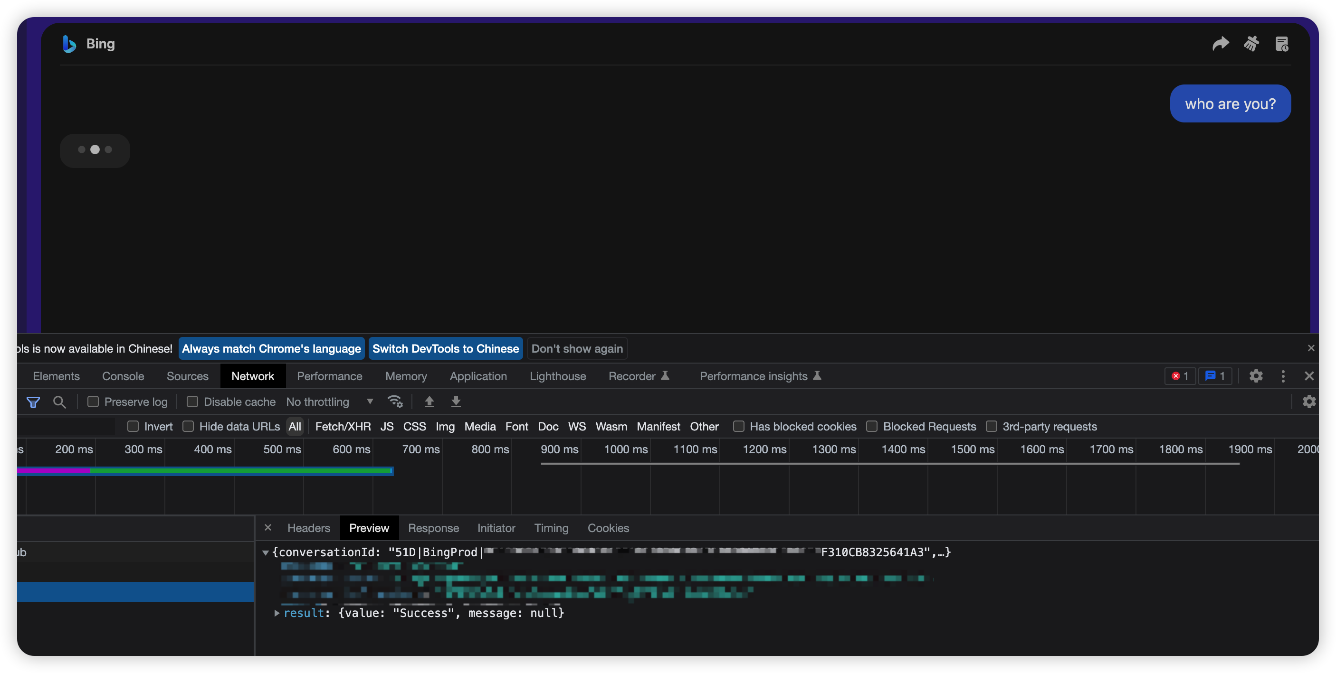Open the Lighthouse panel
1336x673 pixels.
pos(557,376)
